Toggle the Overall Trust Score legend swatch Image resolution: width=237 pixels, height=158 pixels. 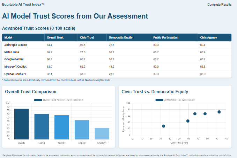click(38, 100)
